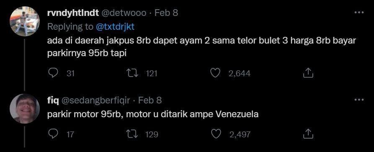The image size is (374, 152).
Task: Reply to the rvndyhtlndt tweet
Action: pos(53,73)
